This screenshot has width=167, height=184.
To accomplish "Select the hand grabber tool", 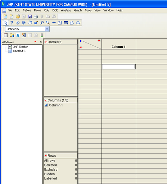I will [30, 23].
